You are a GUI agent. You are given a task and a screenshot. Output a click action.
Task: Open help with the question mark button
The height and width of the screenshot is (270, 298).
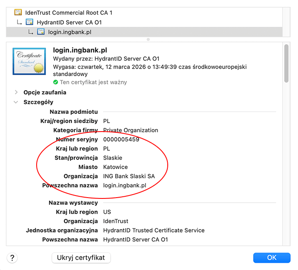[x=12, y=258]
